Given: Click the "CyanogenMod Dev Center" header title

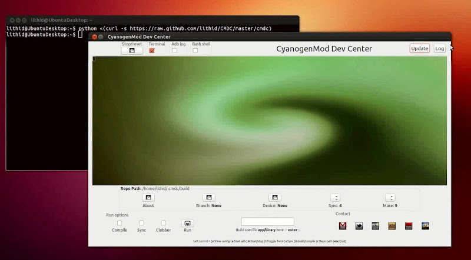Looking at the screenshot, I should pos(324,49).
